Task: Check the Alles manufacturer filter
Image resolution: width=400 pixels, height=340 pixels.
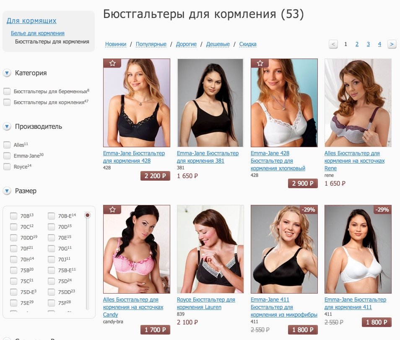Action: click(7, 145)
